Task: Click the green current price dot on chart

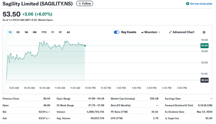Action: (x=85, y=46)
